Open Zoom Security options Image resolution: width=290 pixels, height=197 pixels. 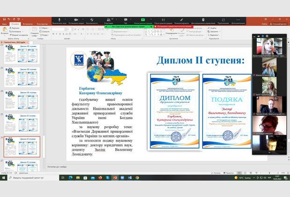pyautogui.click(x=92, y=21)
